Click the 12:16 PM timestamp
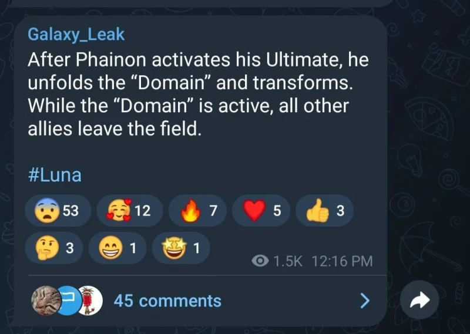 click(343, 261)
